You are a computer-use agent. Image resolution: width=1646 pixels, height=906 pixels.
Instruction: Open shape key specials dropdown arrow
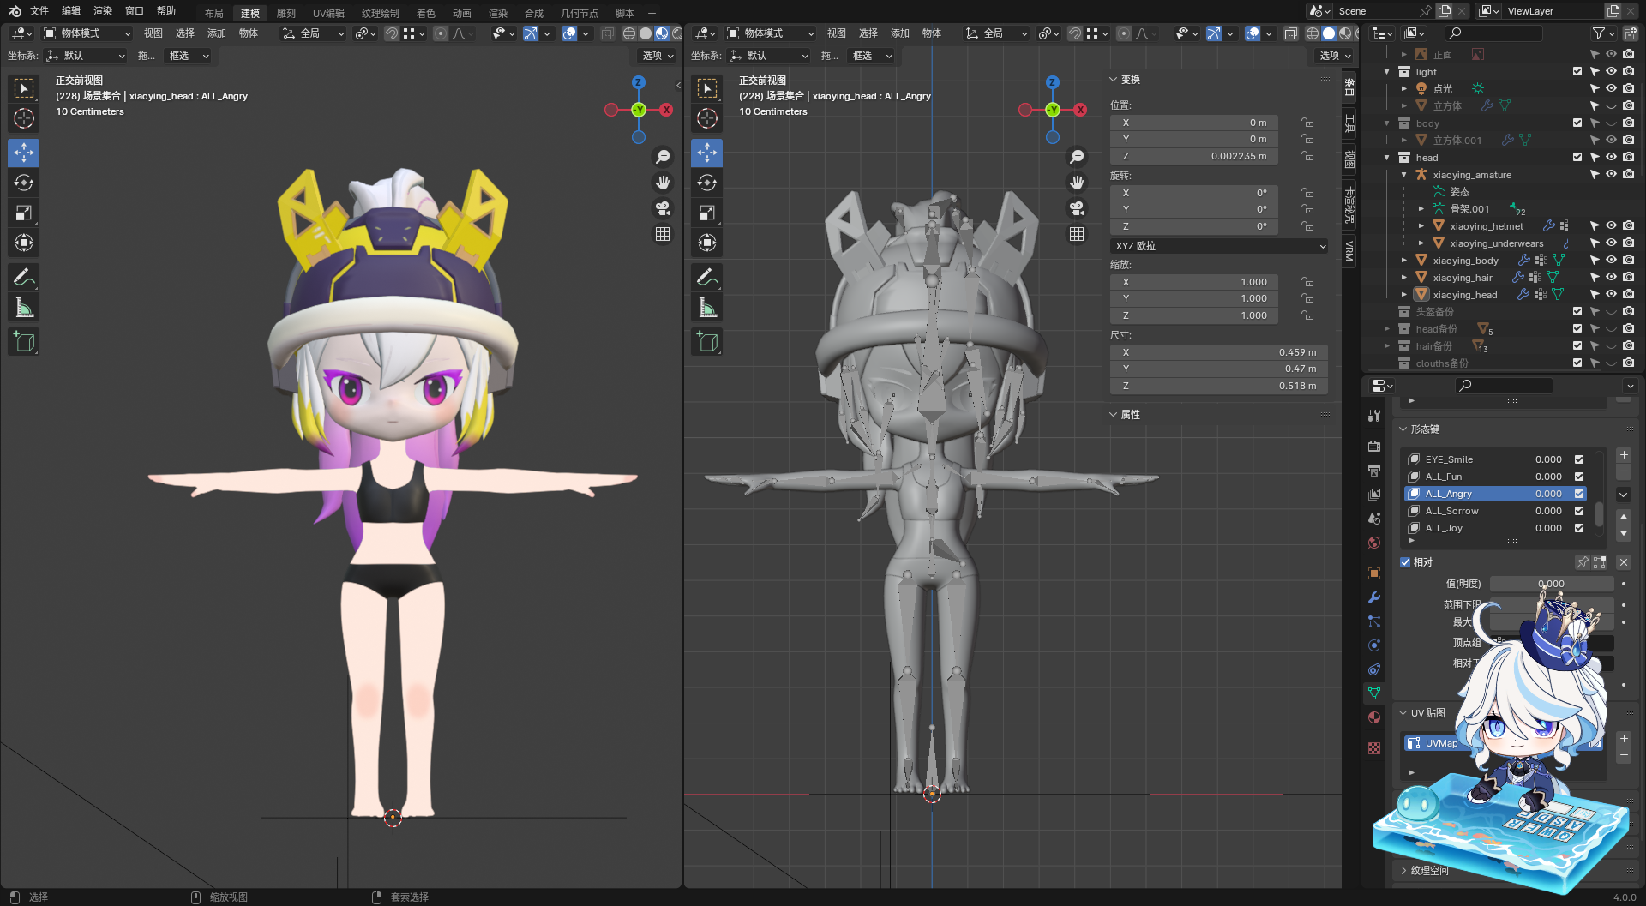[x=1624, y=495]
